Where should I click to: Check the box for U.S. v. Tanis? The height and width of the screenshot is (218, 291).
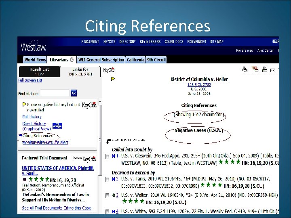pos(107,180)
